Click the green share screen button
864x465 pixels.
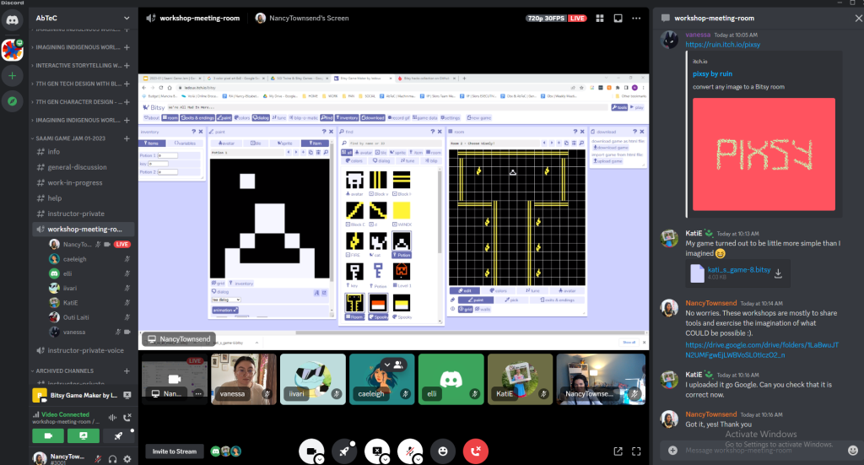[84, 435]
